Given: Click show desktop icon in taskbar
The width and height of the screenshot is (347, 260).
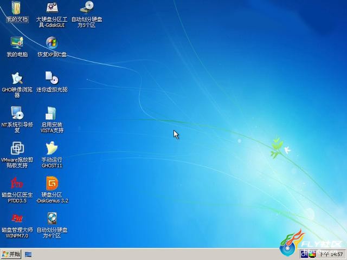Looking at the screenshot, I should (x=28, y=255).
